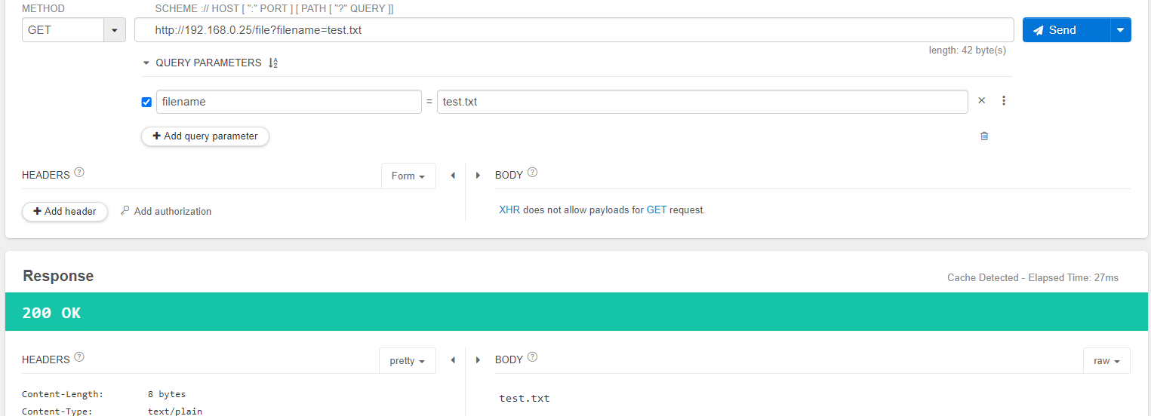Uncheck the filename query parameter checkbox
Viewport: 1151px width, 416px height.
pyautogui.click(x=146, y=102)
